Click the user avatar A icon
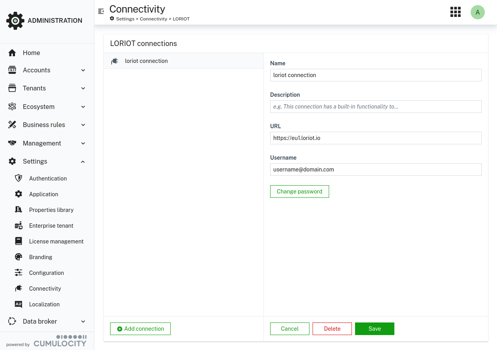This screenshot has height=350, width=497. tap(477, 12)
